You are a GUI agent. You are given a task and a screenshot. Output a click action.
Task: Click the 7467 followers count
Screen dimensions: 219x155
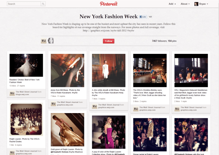click(x=159, y=41)
